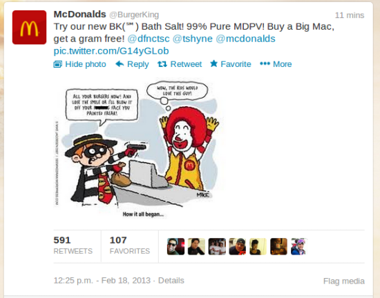
Task: Open the @tshyne mention link
Action: click(193, 39)
